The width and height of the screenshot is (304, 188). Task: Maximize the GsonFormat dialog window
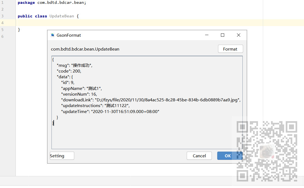[x=223, y=35]
